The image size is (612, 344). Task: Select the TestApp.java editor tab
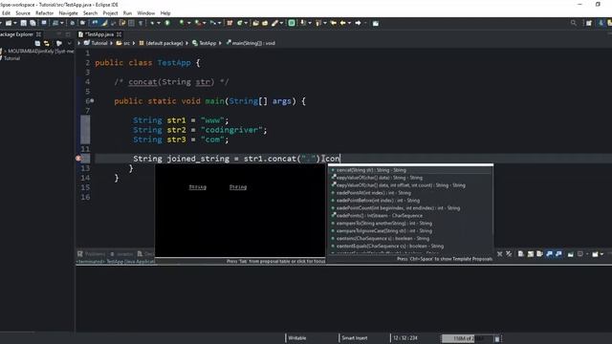point(99,34)
